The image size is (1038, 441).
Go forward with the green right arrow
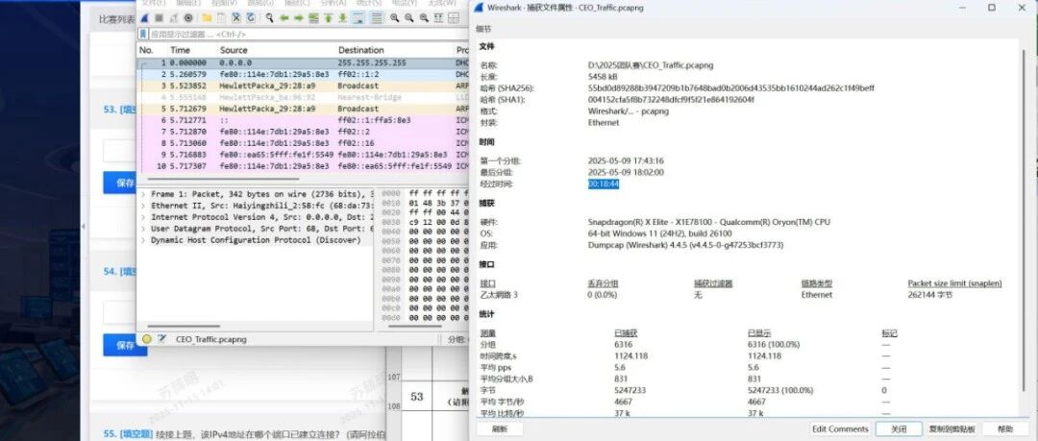click(x=299, y=18)
